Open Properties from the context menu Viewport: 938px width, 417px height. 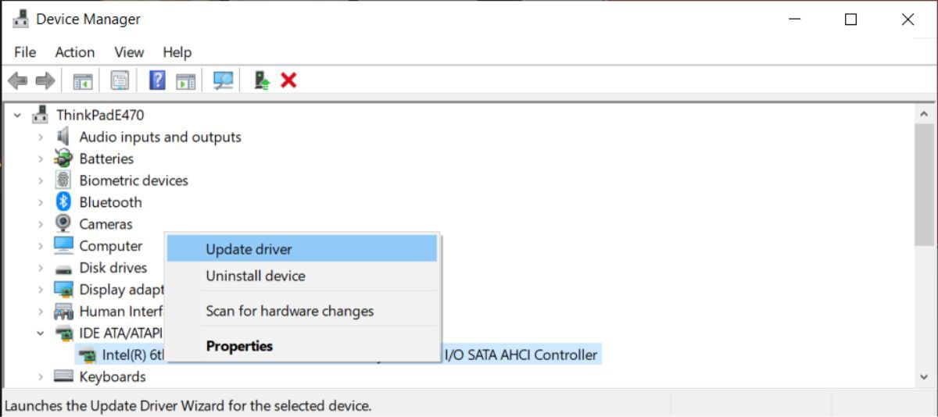(239, 346)
